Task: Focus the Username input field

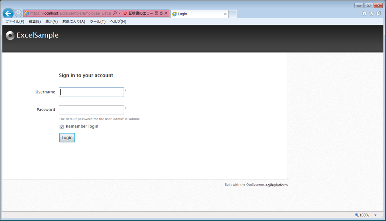Action: point(91,92)
